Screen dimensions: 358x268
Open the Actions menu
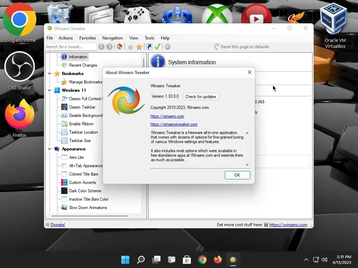66,38
